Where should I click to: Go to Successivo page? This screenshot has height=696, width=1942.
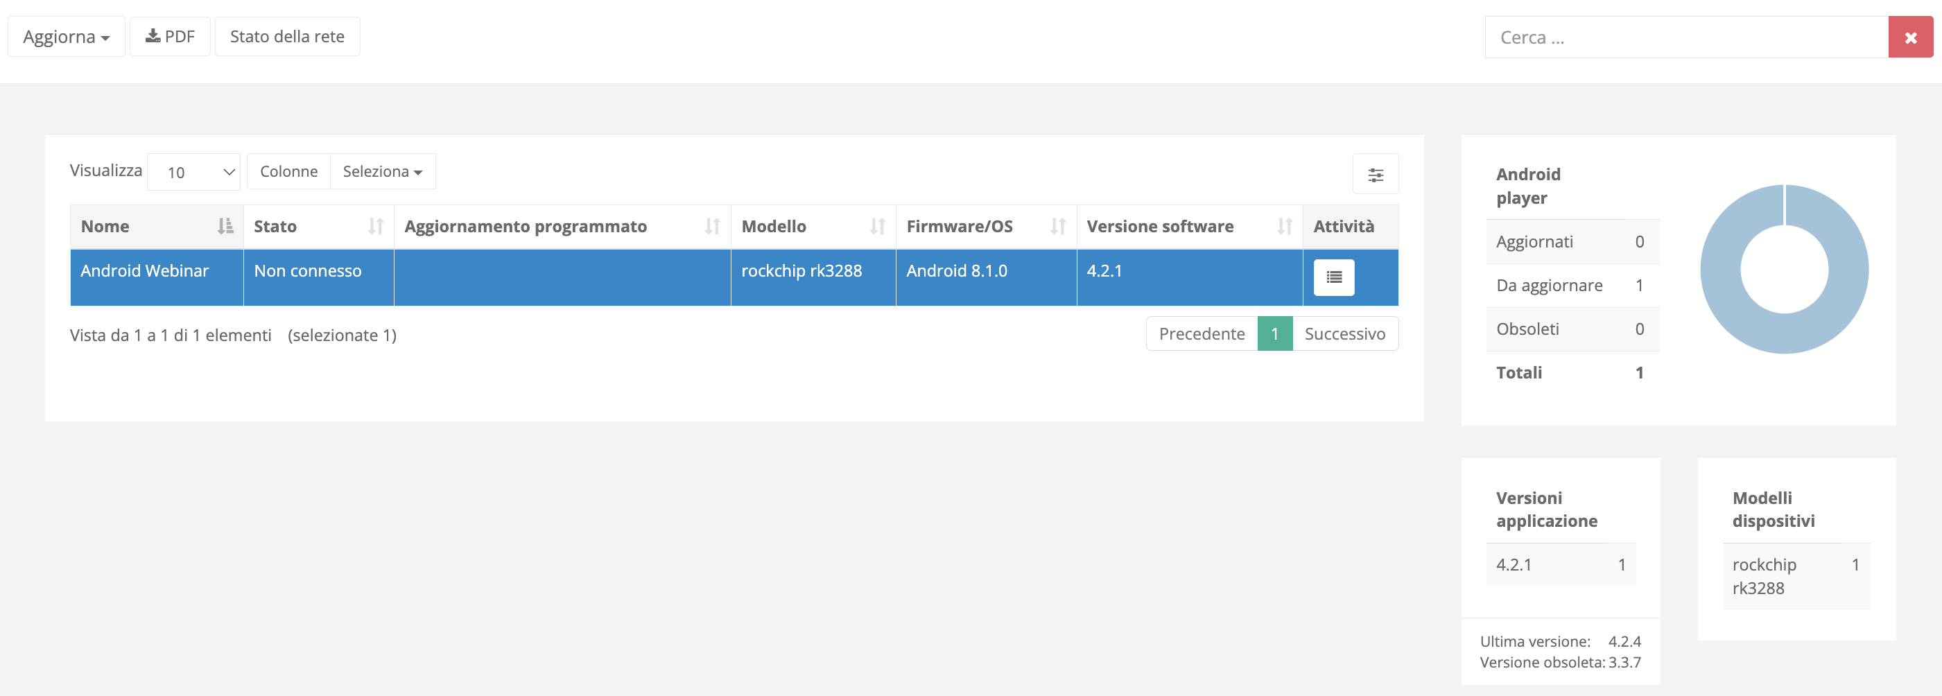coord(1344,333)
